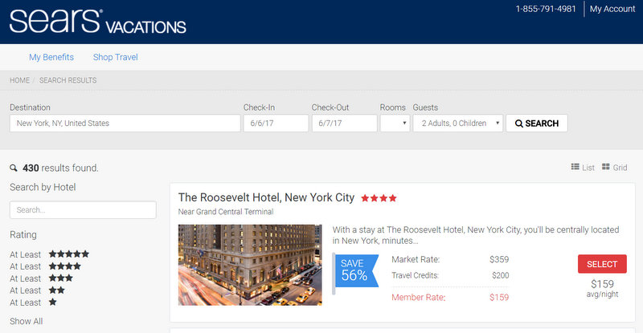The image size is (643, 333).
Task: Click the SEARCH button
Action: tap(537, 124)
